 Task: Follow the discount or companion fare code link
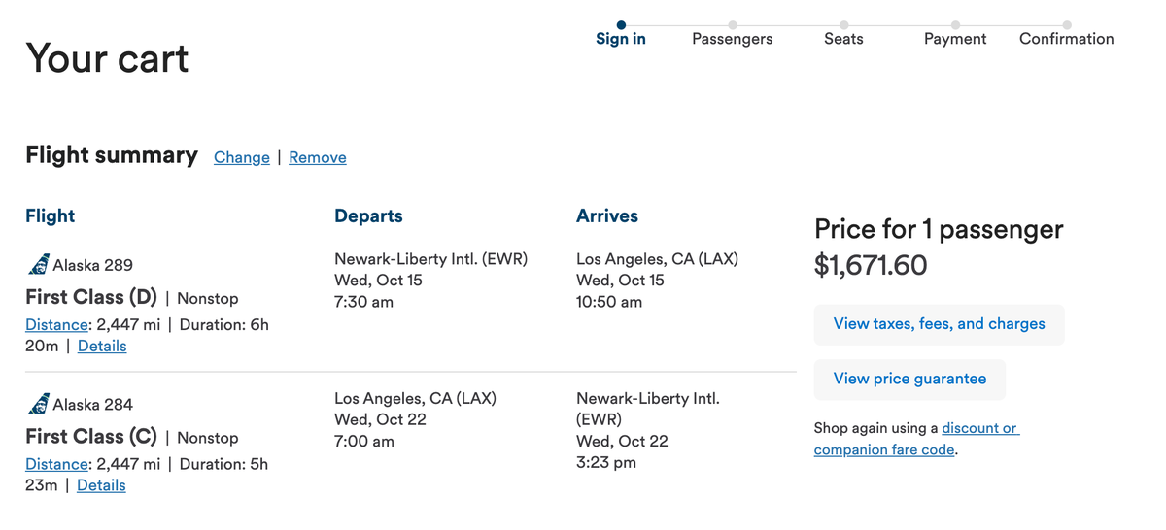coord(979,428)
